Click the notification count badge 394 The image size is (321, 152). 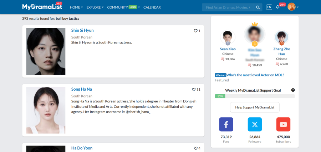(282, 5)
